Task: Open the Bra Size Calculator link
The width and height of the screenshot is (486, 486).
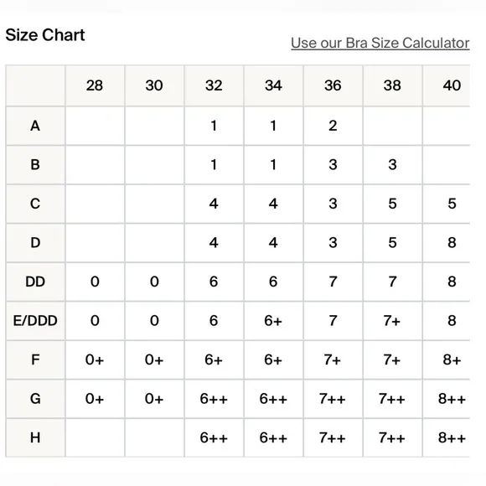Action: tap(380, 43)
